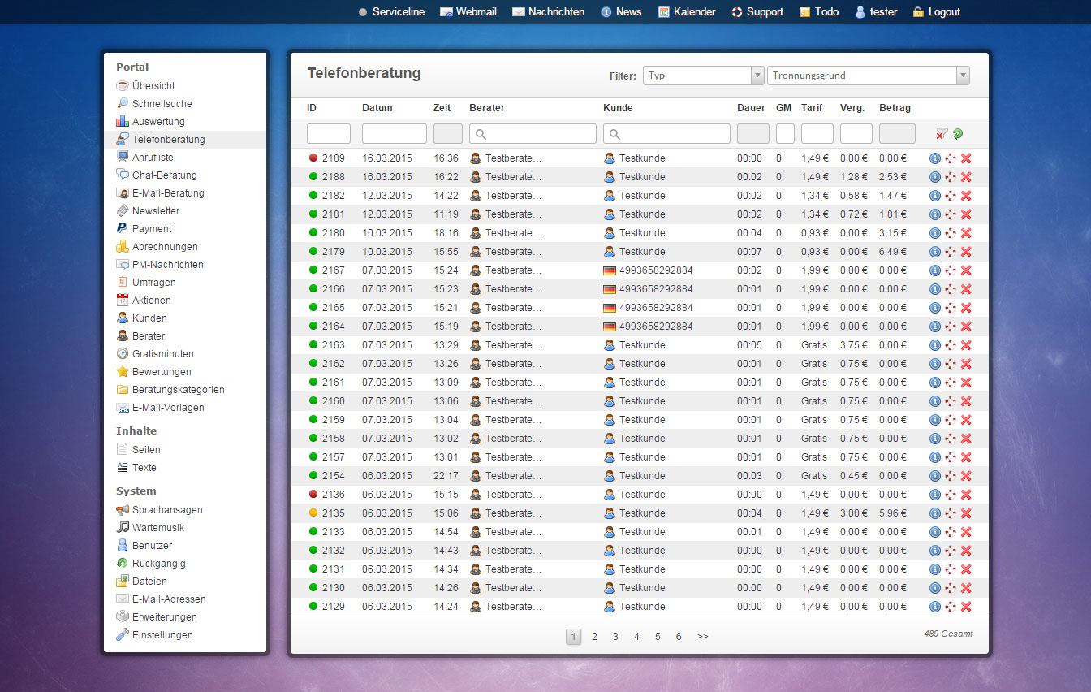Focus the Berater search field
The height and width of the screenshot is (692, 1091).
pyautogui.click(x=533, y=134)
